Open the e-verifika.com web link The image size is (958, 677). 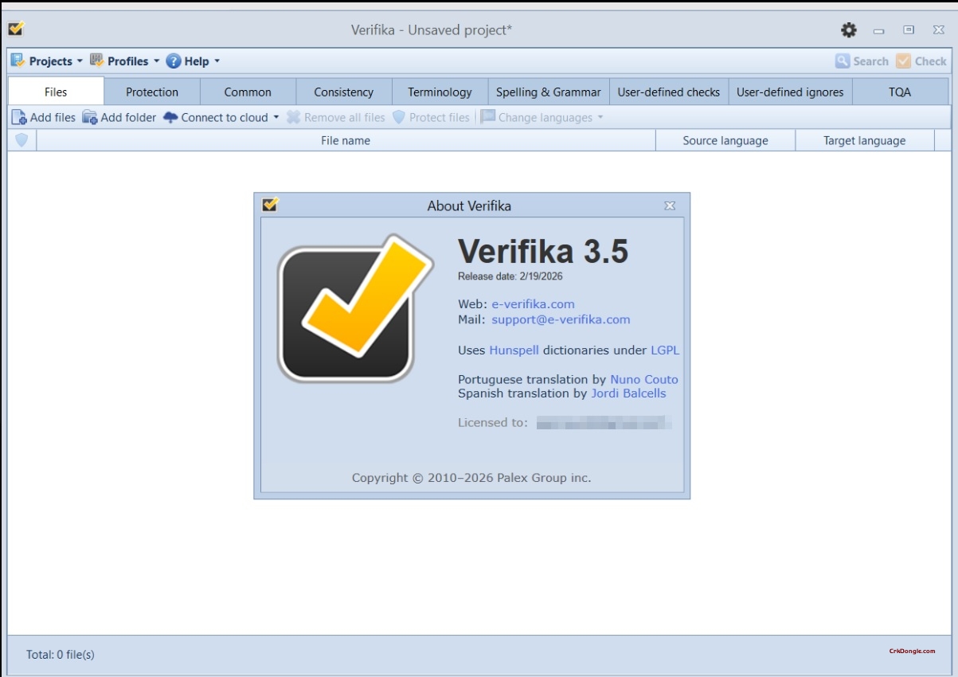pyautogui.click(x=533, y=303)
